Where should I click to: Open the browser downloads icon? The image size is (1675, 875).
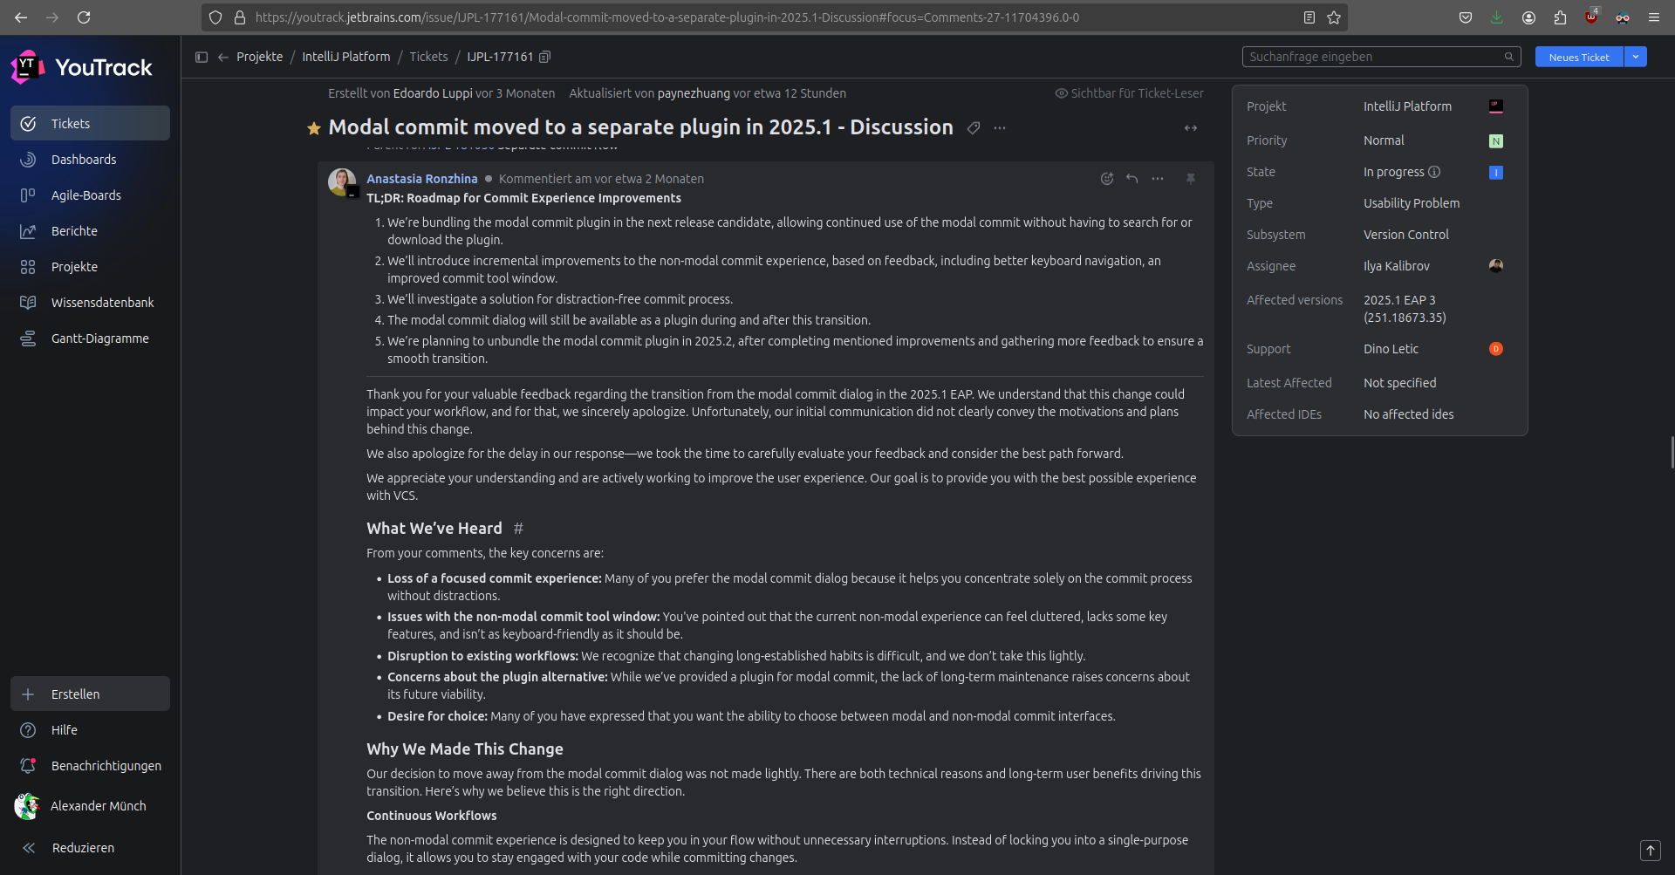pyautogui.click(x=1497, y=17)
